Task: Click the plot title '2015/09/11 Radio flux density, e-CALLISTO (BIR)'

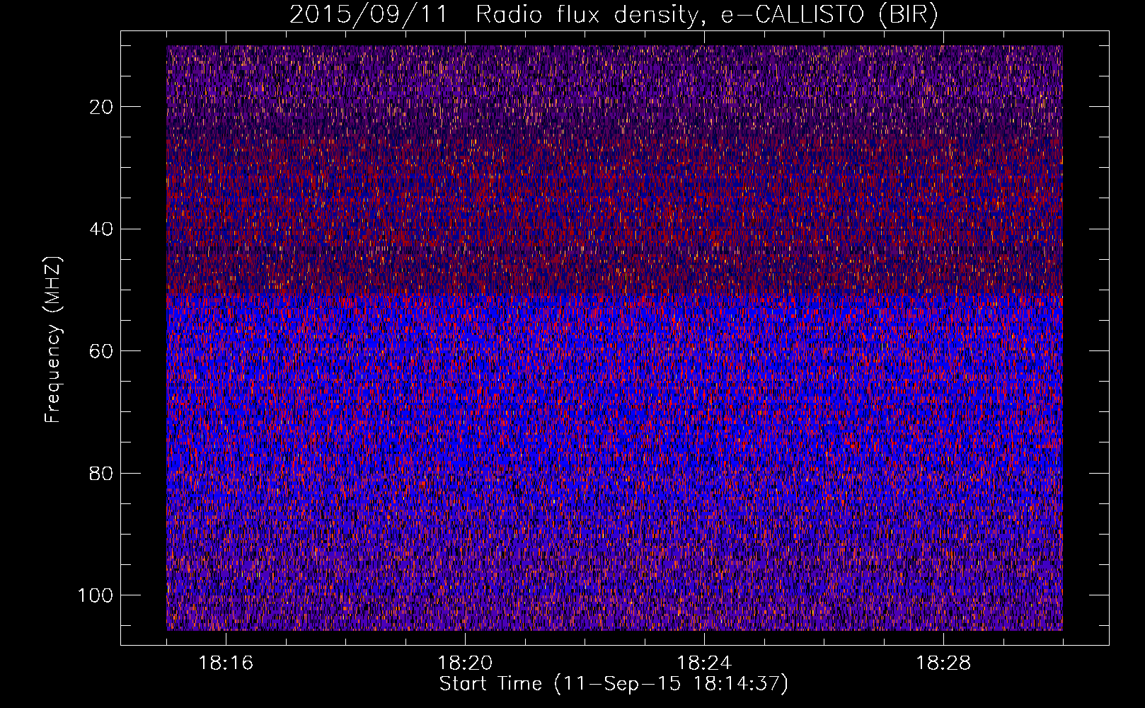Action: [614, 14]
